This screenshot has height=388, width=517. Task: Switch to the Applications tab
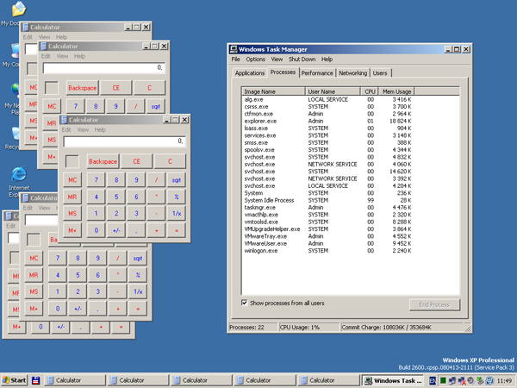click(250, 73)
